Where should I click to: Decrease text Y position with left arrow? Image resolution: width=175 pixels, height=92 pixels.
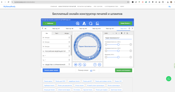click(106, 51)
